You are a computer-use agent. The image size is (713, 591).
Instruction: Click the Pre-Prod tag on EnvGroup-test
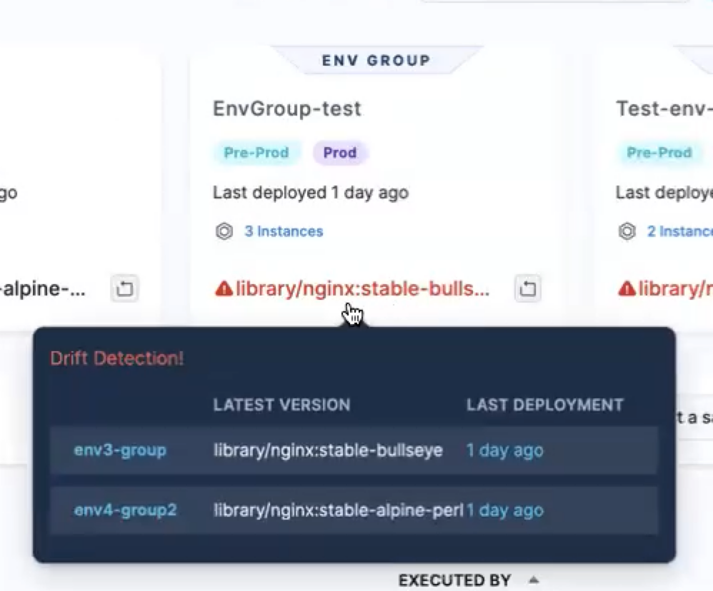(256, 153)
